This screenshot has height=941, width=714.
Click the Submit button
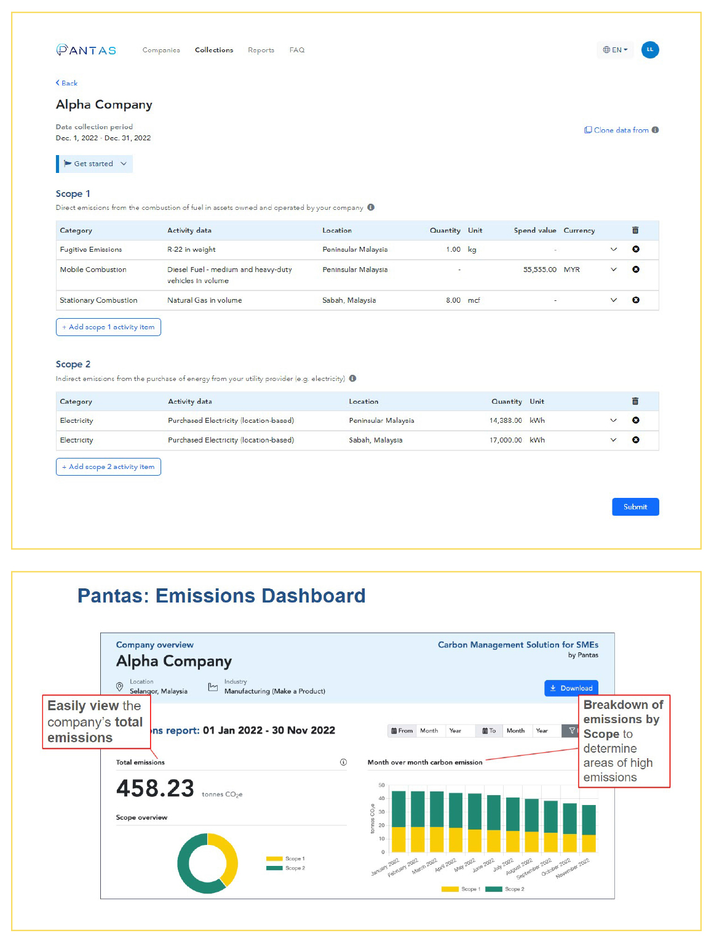coord(635,507)
